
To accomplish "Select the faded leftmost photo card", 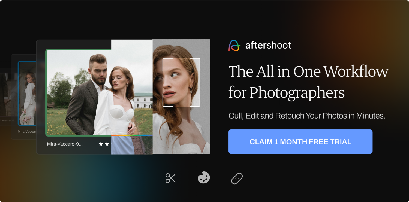I will 5,97.
